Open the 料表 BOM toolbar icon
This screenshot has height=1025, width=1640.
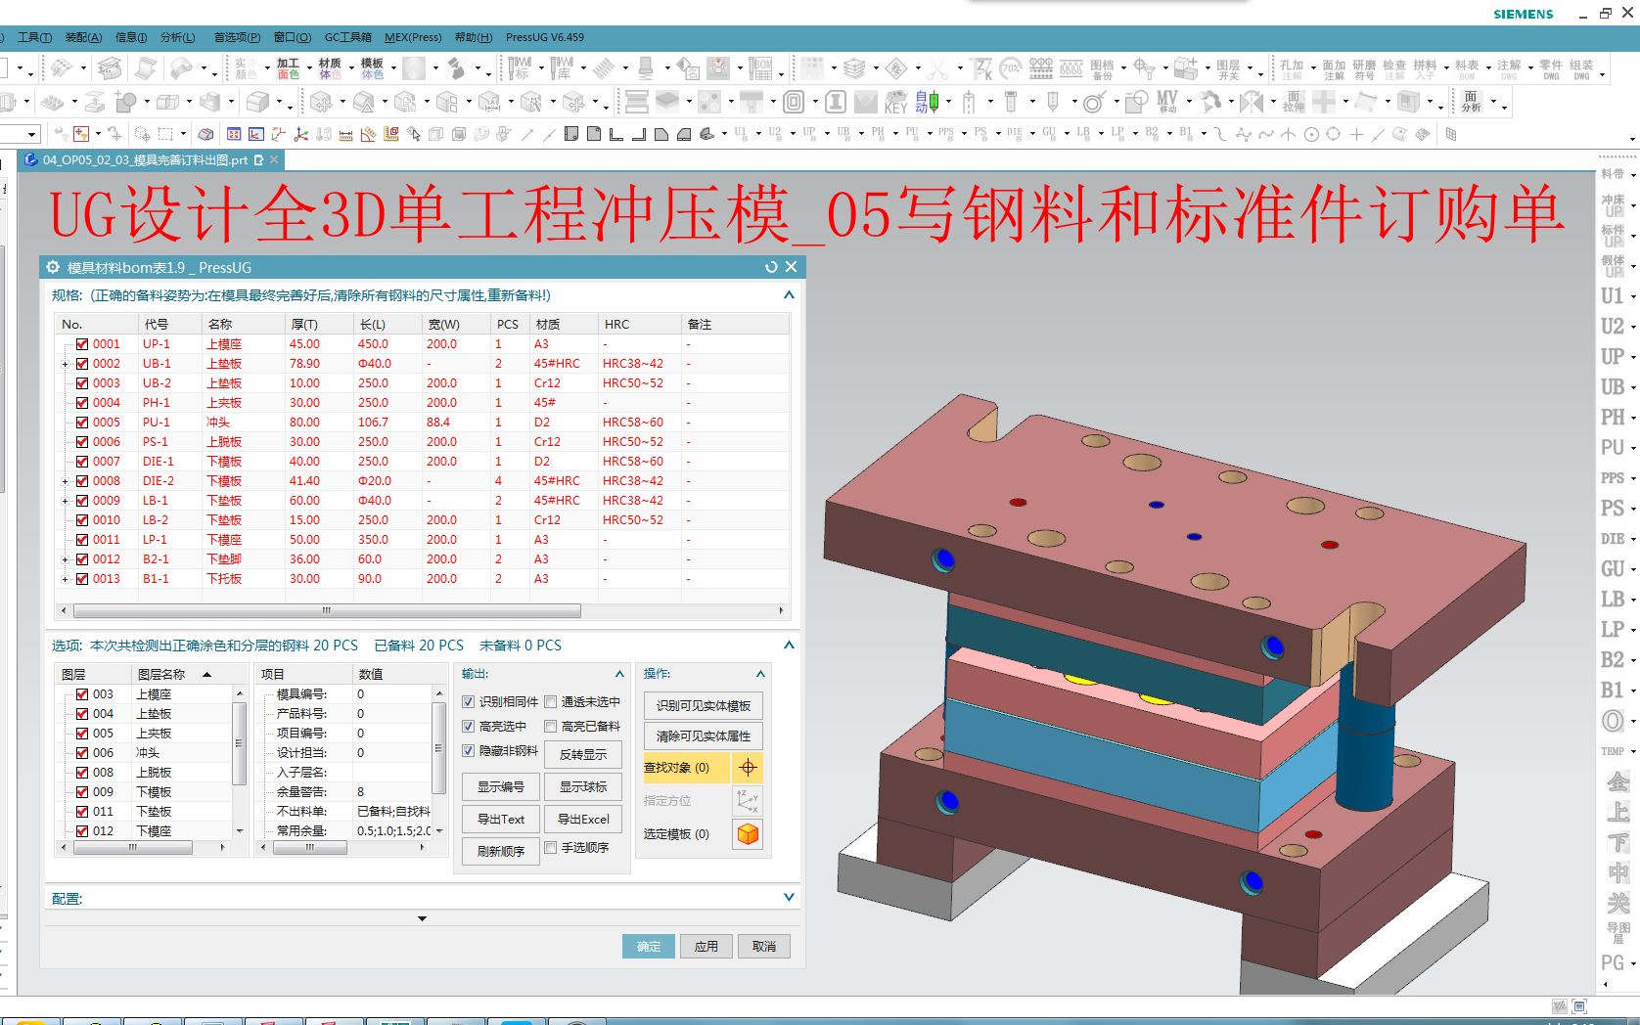(x=1468, y=68)
